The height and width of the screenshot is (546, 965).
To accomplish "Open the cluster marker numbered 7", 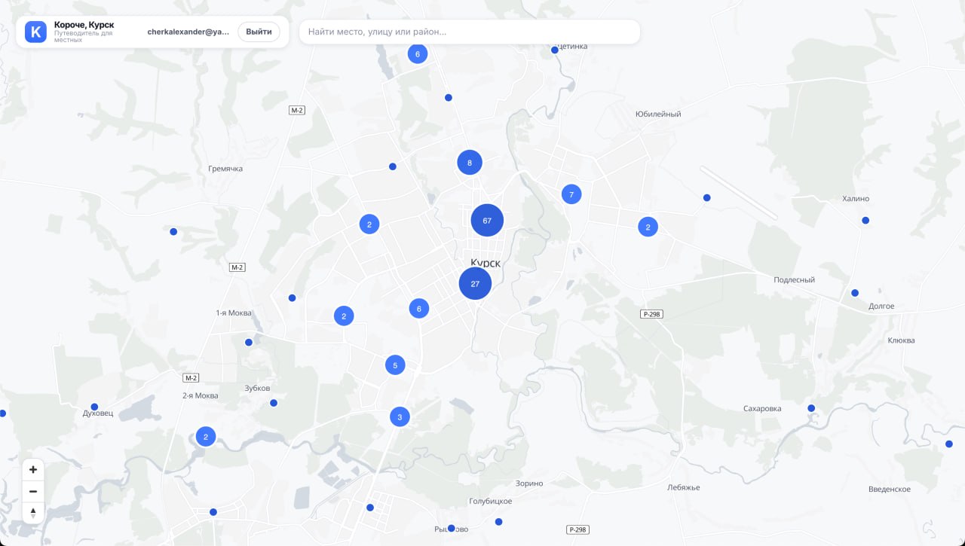I will [x=571, y=194].
